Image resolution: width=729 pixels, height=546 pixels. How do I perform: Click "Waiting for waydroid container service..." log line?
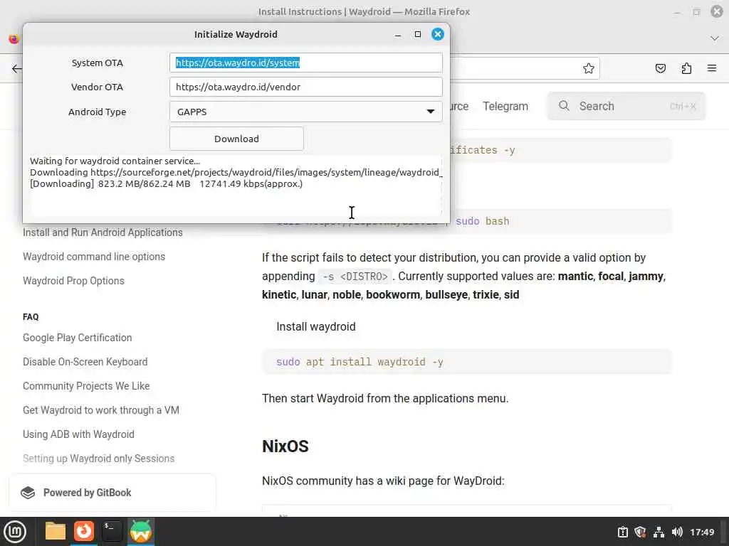pos(115,161)
